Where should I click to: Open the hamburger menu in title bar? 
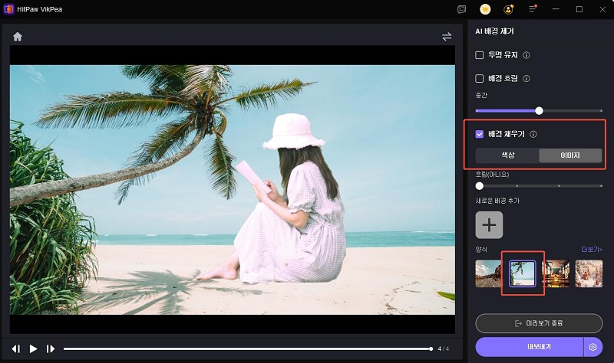pyautogui.click(x=531, y=9)
